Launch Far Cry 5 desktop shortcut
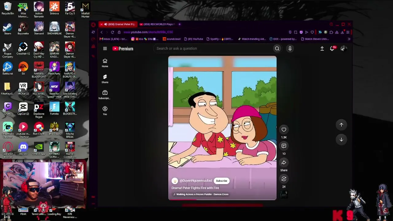This screenshot has height=221, width=393. tap(70, 8)
